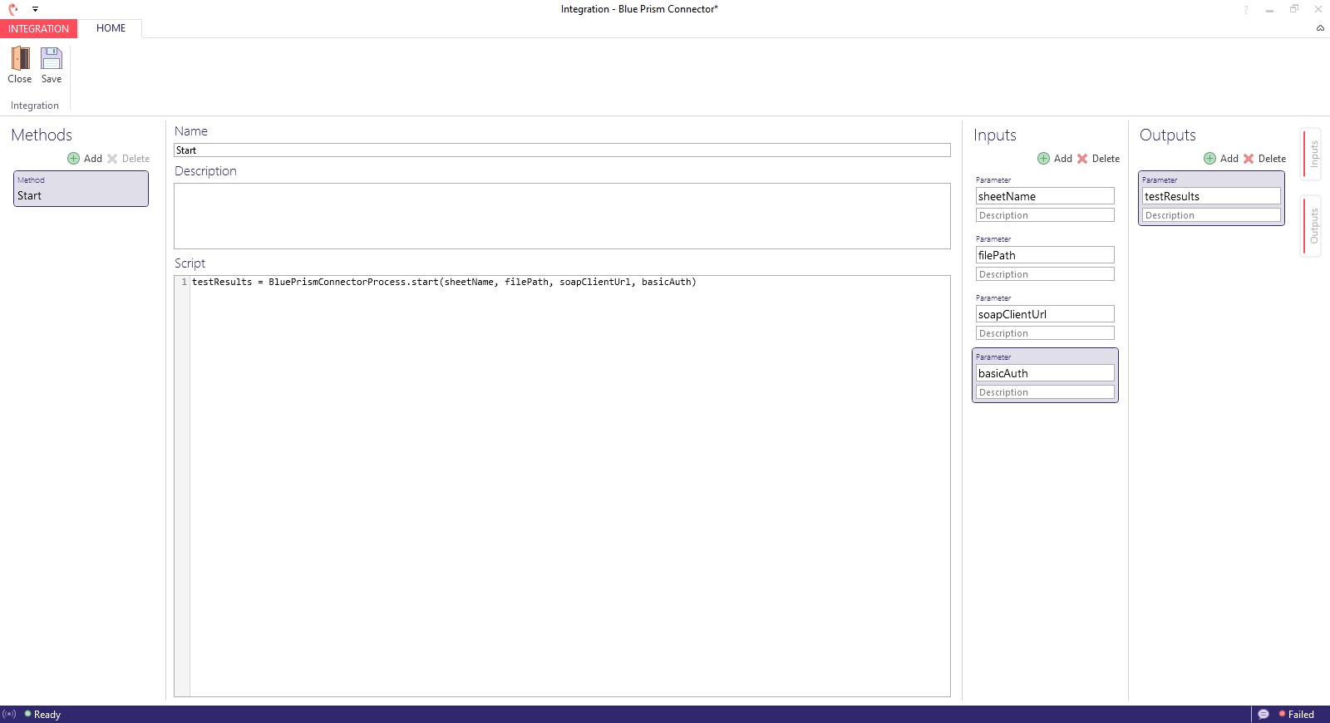Click the help question mark icon
Screen dimensions: 1330x723
click(x=1245, y=10)
